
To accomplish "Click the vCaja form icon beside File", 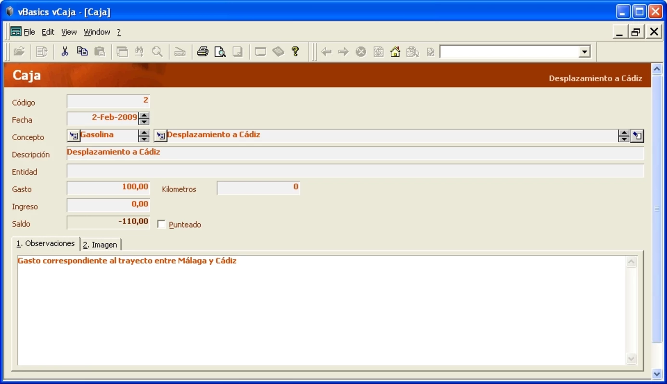I will click(x=16, y=32).
